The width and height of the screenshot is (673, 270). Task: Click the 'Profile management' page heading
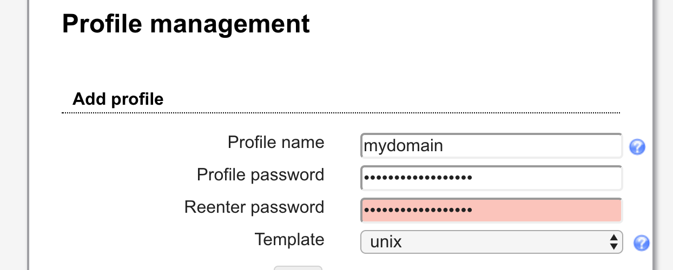pyautogui.click(x=186, y=24)
